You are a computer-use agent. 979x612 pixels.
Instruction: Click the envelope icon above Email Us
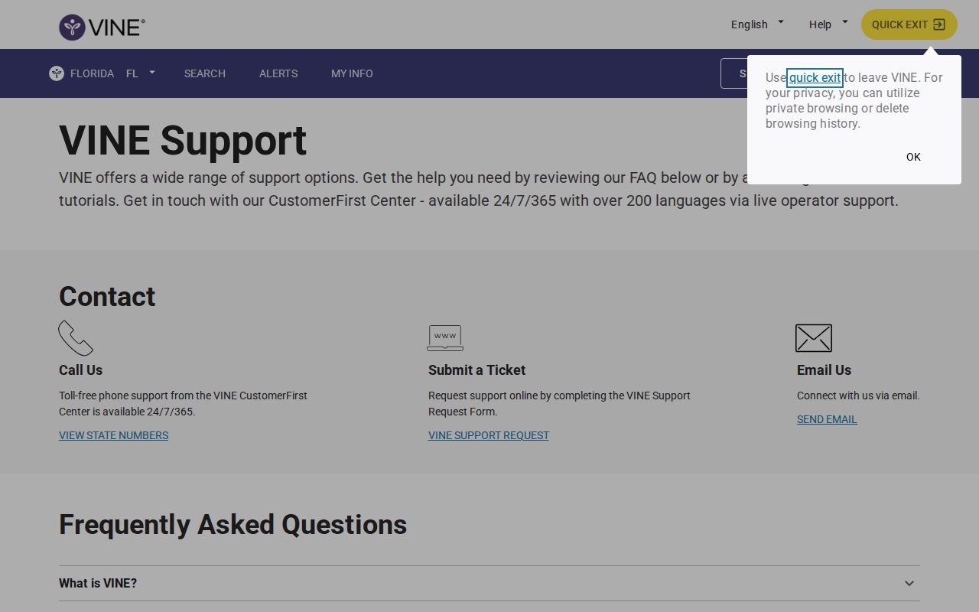click(814, 338)
